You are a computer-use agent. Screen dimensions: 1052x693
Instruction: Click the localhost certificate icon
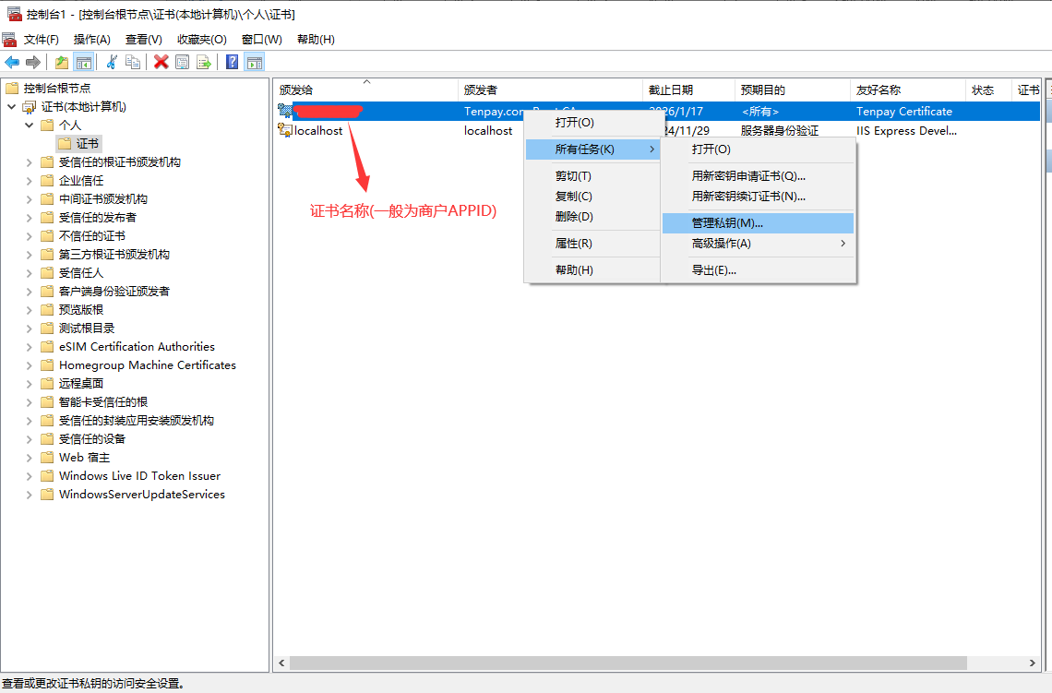click(x=285, y=130)
